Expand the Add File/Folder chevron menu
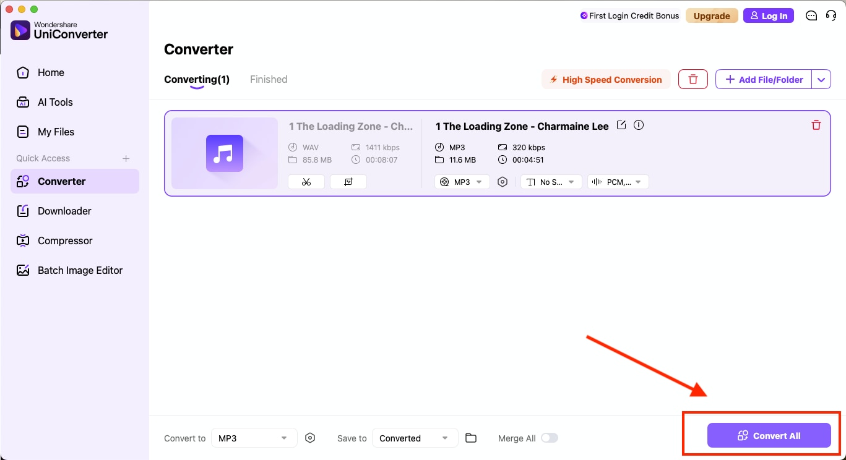The image size is (846, 460). (821, 79)
